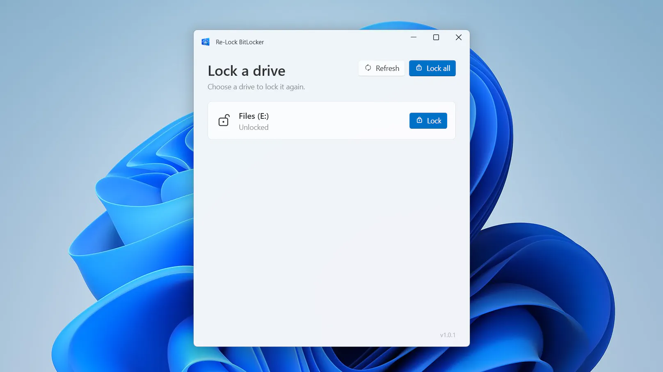
Task: Click the Re-Lock BitLocker window title text
Action: (x=240, y=42)
